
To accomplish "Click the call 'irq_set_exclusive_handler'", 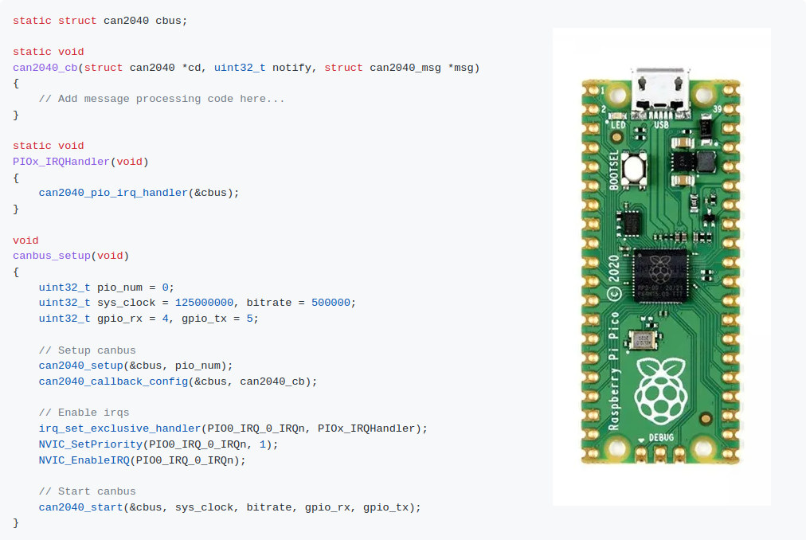I will (x=119, y=428).
